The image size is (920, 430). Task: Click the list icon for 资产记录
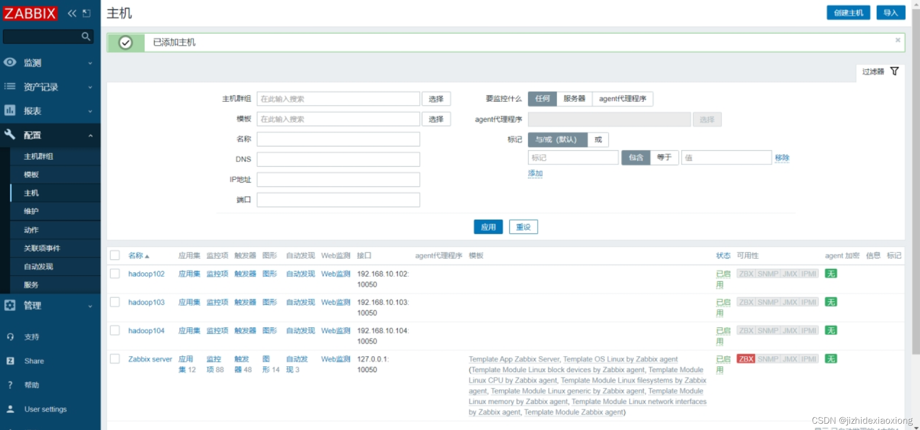pos(10,86)
